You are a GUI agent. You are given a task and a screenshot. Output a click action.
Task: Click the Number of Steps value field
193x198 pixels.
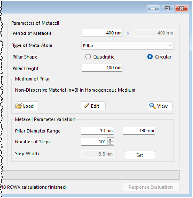pyautogui.click(x=94, y=142)
